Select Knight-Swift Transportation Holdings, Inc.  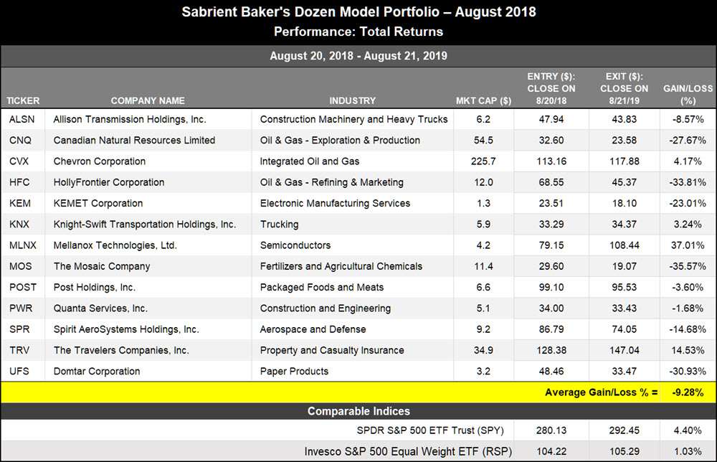(x=145, y=225)
